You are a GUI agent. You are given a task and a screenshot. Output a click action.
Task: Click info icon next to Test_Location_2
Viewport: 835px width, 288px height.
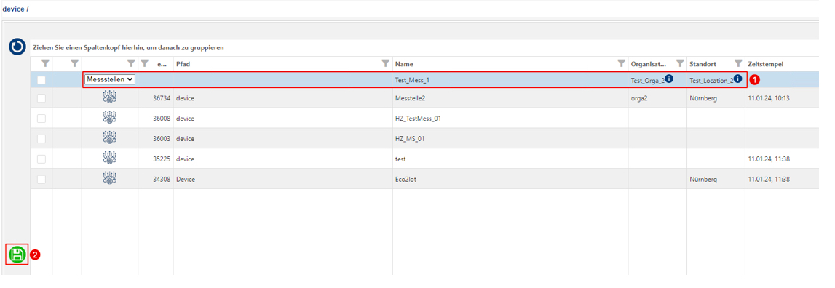(x=738, y=79)
